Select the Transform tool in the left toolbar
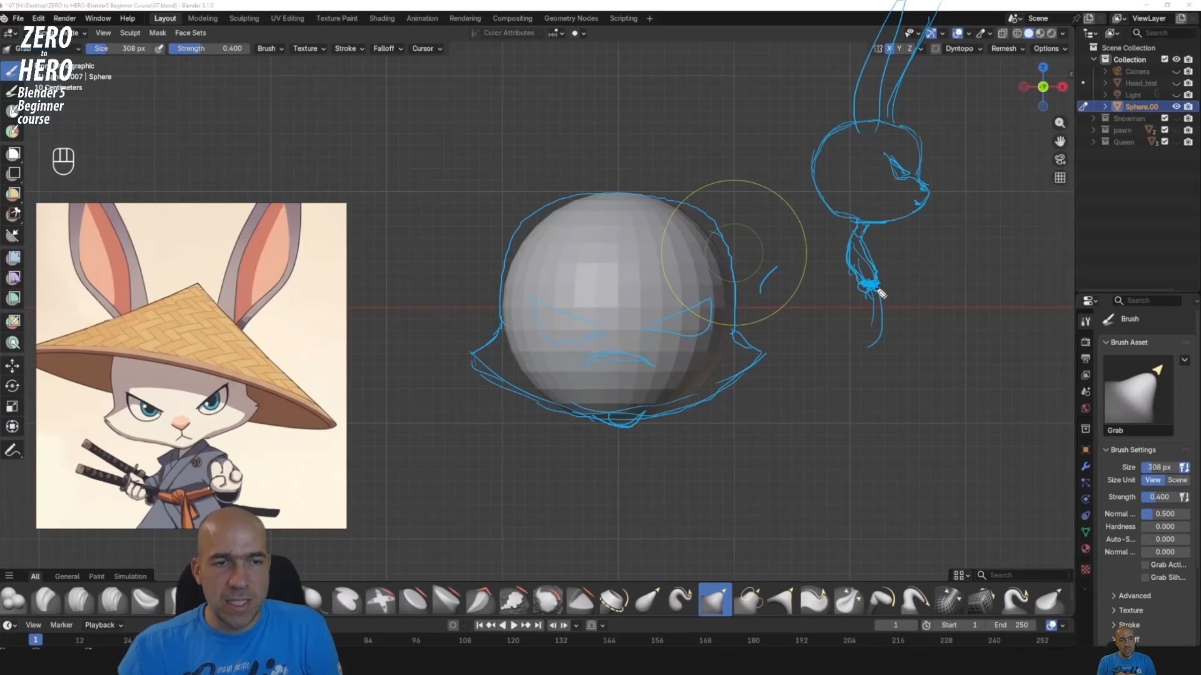The height and width of the screenshot is (675, 1201). tap(13, 426)
